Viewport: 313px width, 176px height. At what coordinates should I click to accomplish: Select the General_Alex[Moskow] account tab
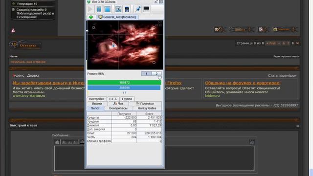coord(117,17)
